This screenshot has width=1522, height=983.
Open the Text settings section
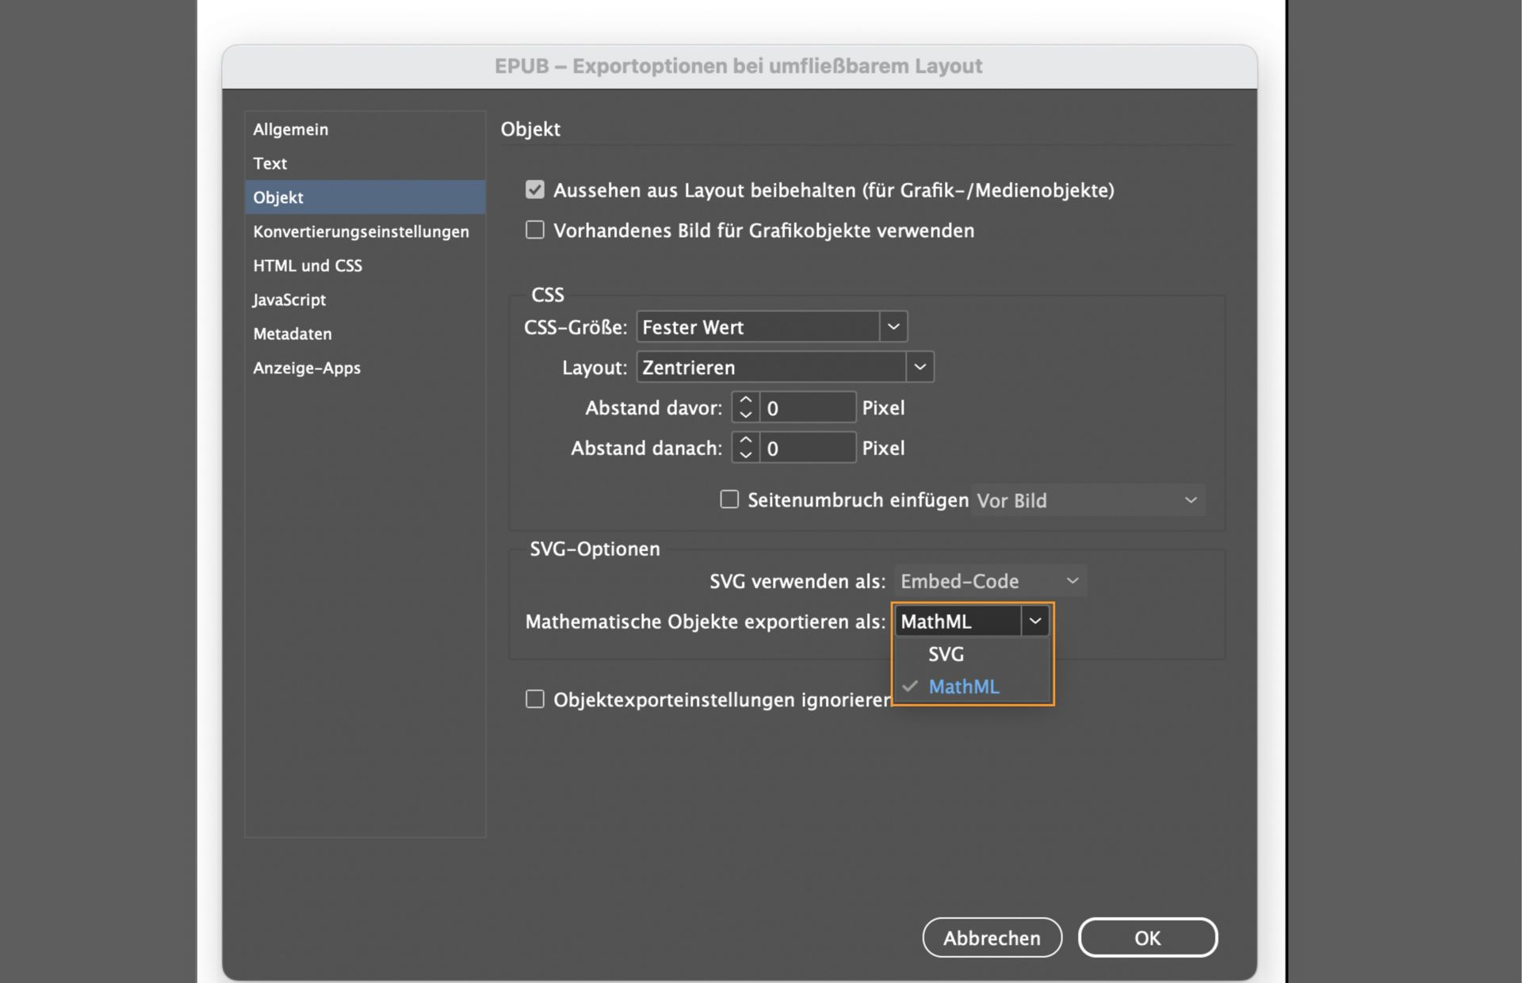click(x=270, y=163)
